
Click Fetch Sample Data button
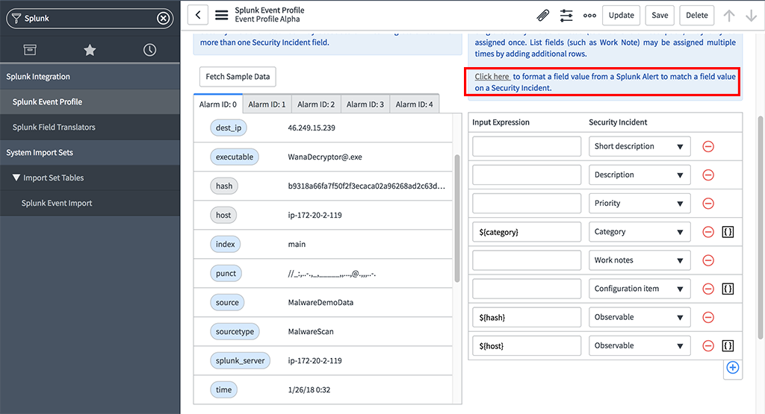point(238,77)
